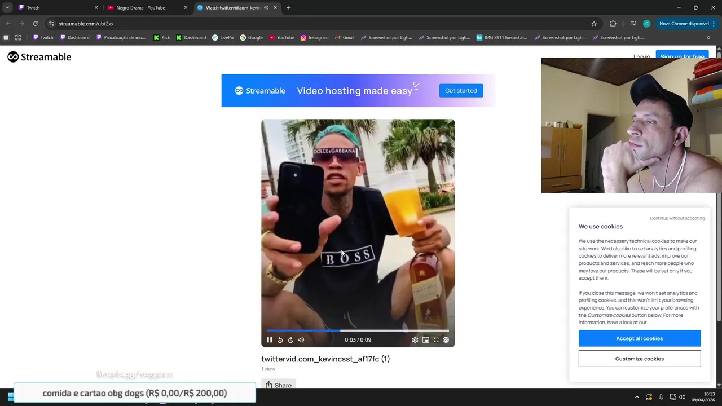722x406 pixels.
Task: Open the apps grid icon in bookmarks bar
Action: tap(18, 38)
